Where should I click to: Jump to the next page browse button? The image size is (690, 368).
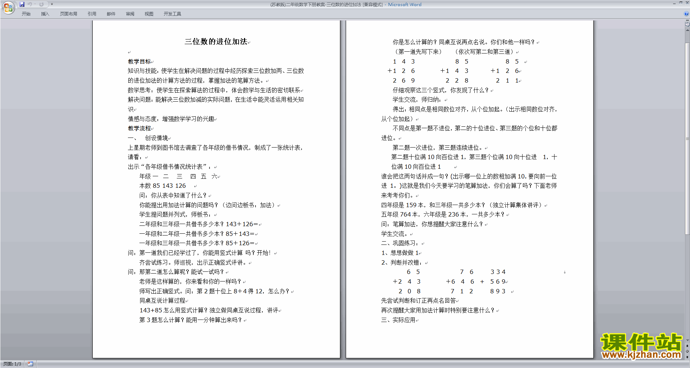click(x=687, y=357)
